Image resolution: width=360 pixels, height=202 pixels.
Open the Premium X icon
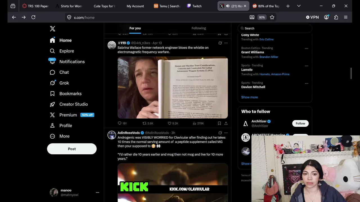(x=52, y=115)
